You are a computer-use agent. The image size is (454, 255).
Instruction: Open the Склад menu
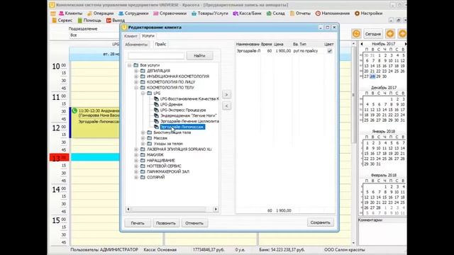275,13
